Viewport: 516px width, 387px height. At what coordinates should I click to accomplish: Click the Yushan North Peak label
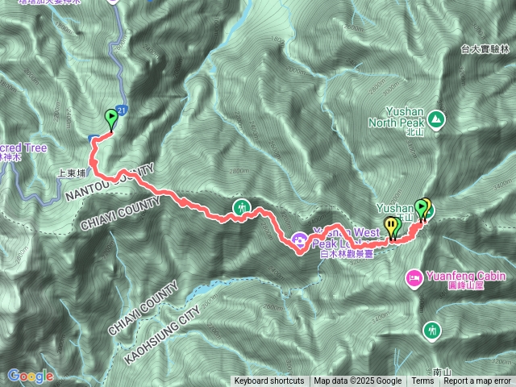point(397,117)
